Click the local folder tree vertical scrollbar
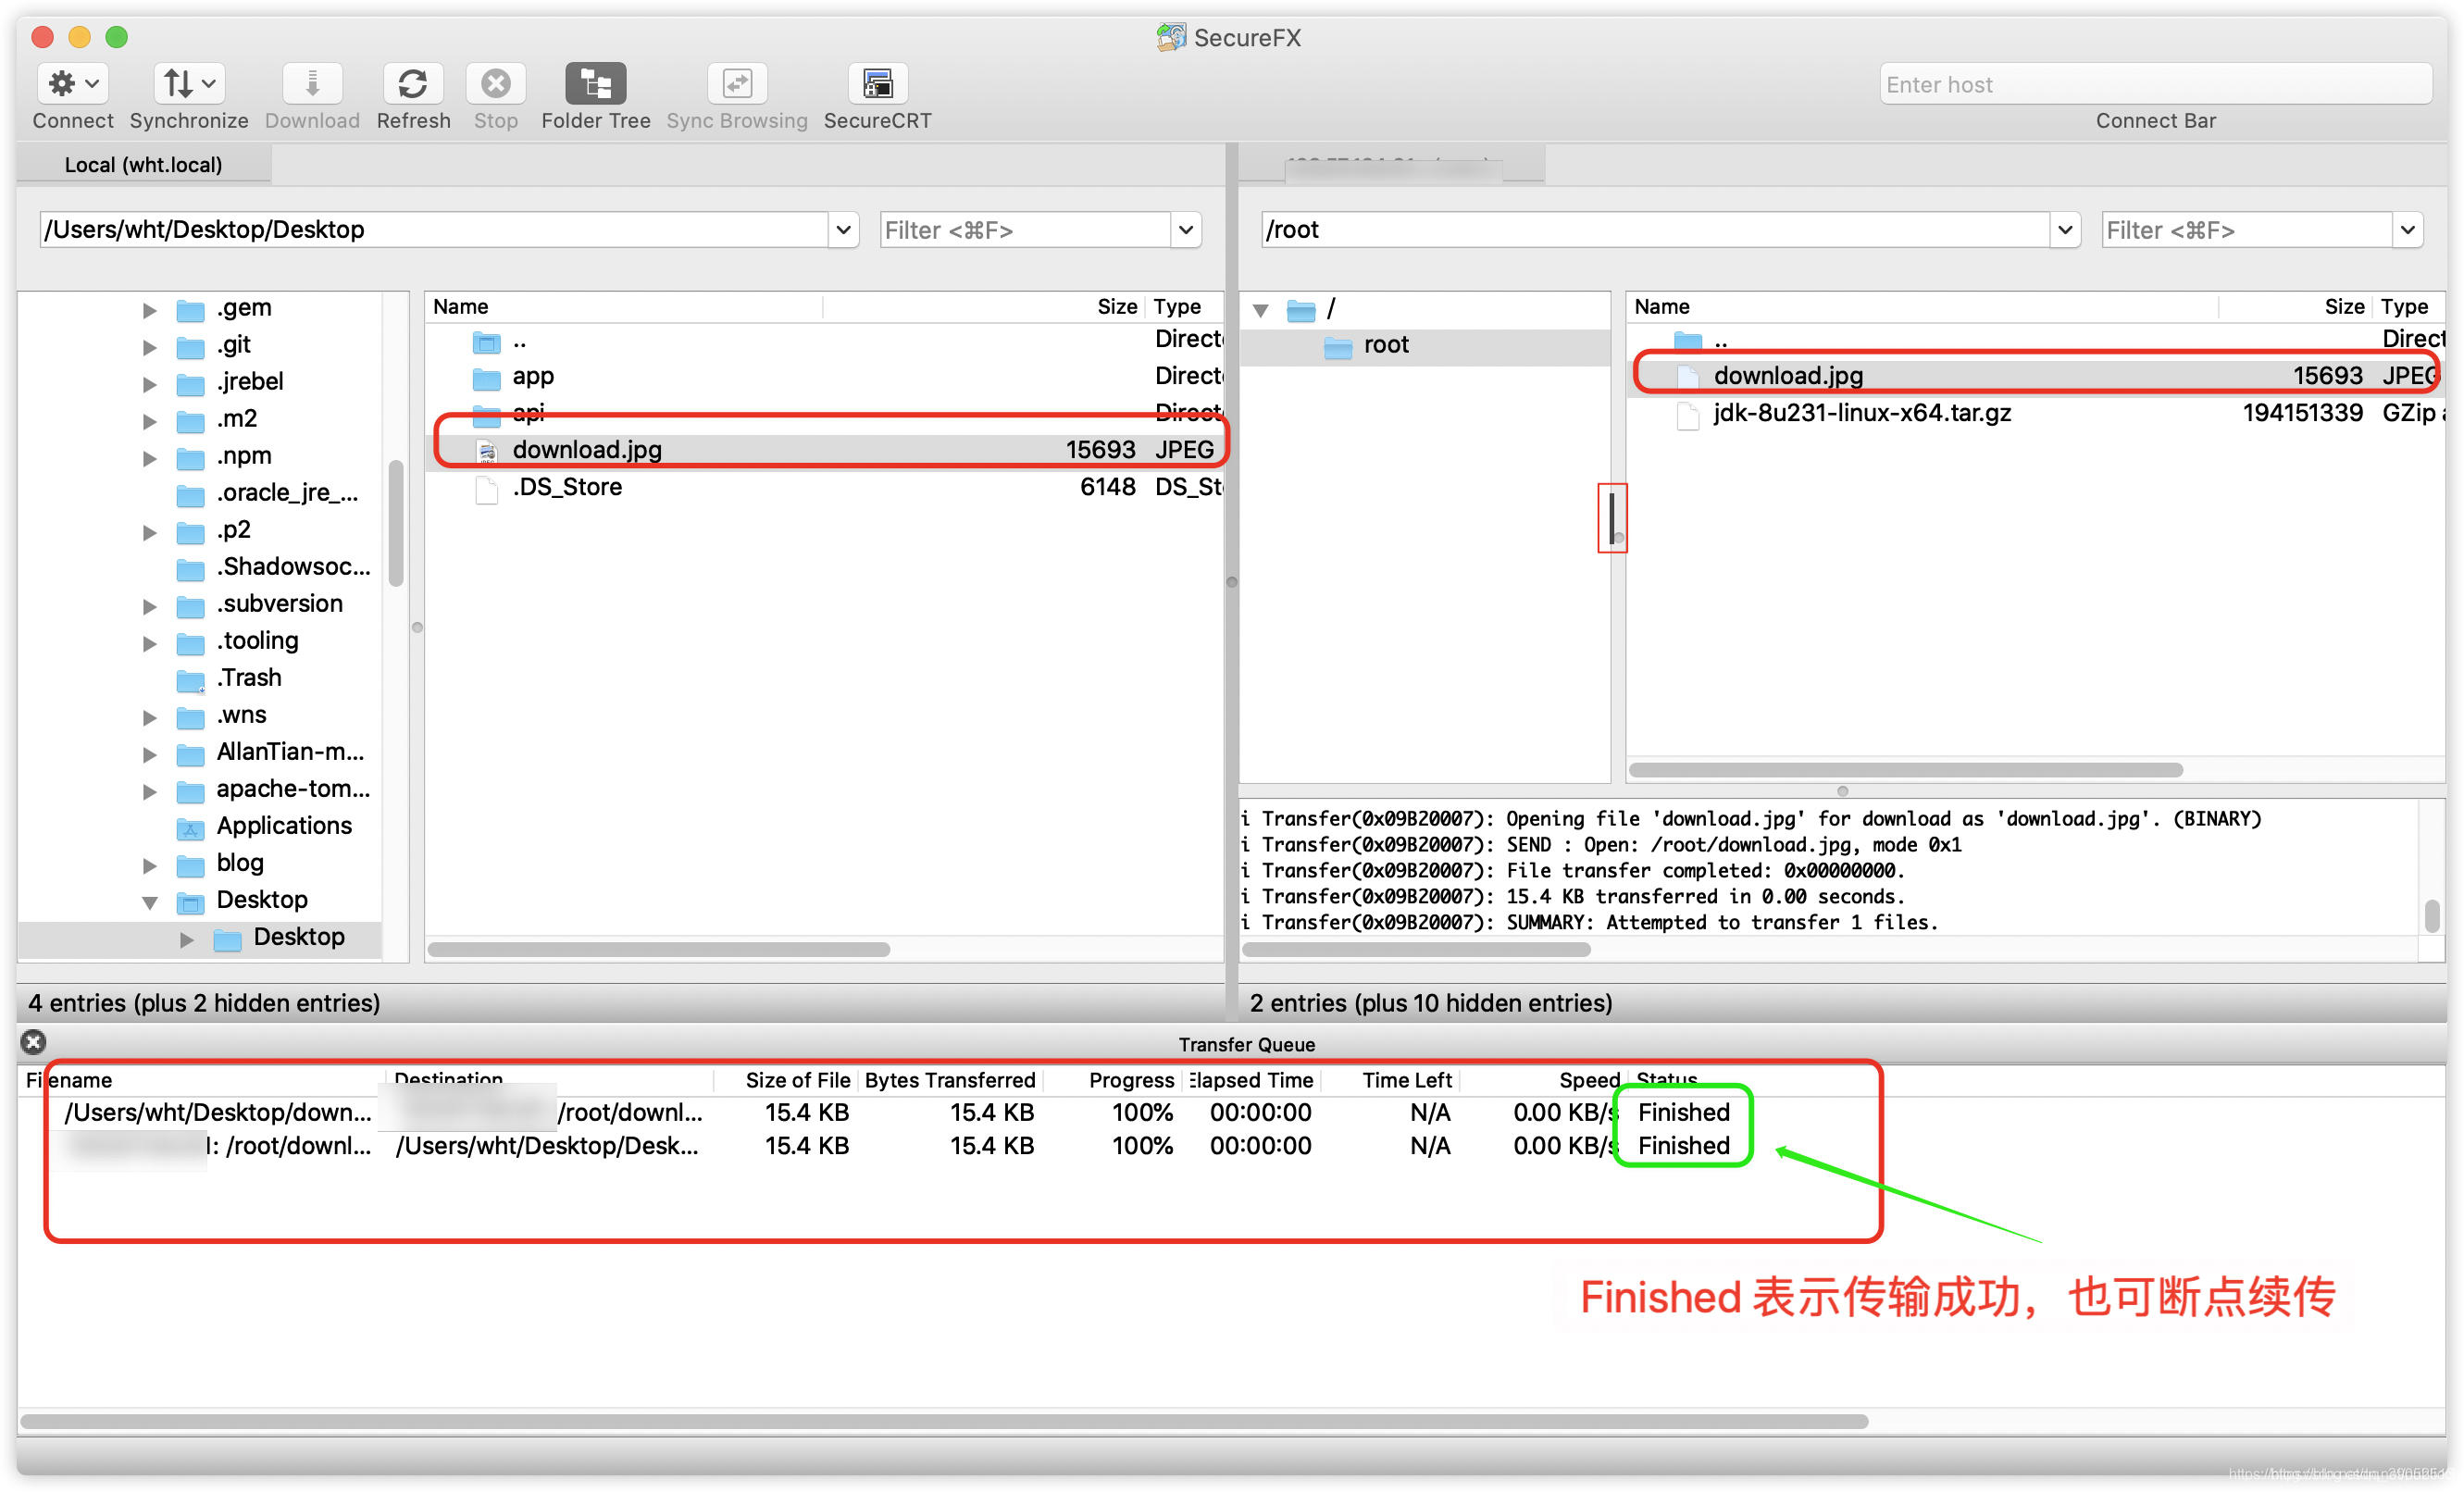The height and width of the screenshot is (1492, 2464). (x=395, y=522)
